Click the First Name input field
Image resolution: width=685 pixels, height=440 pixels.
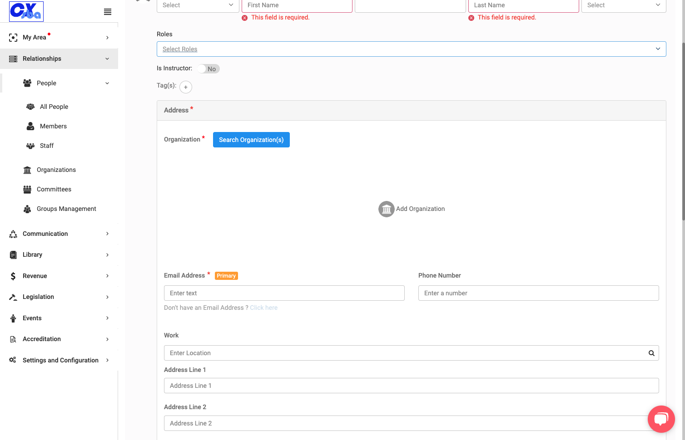[x=297, y=5]
